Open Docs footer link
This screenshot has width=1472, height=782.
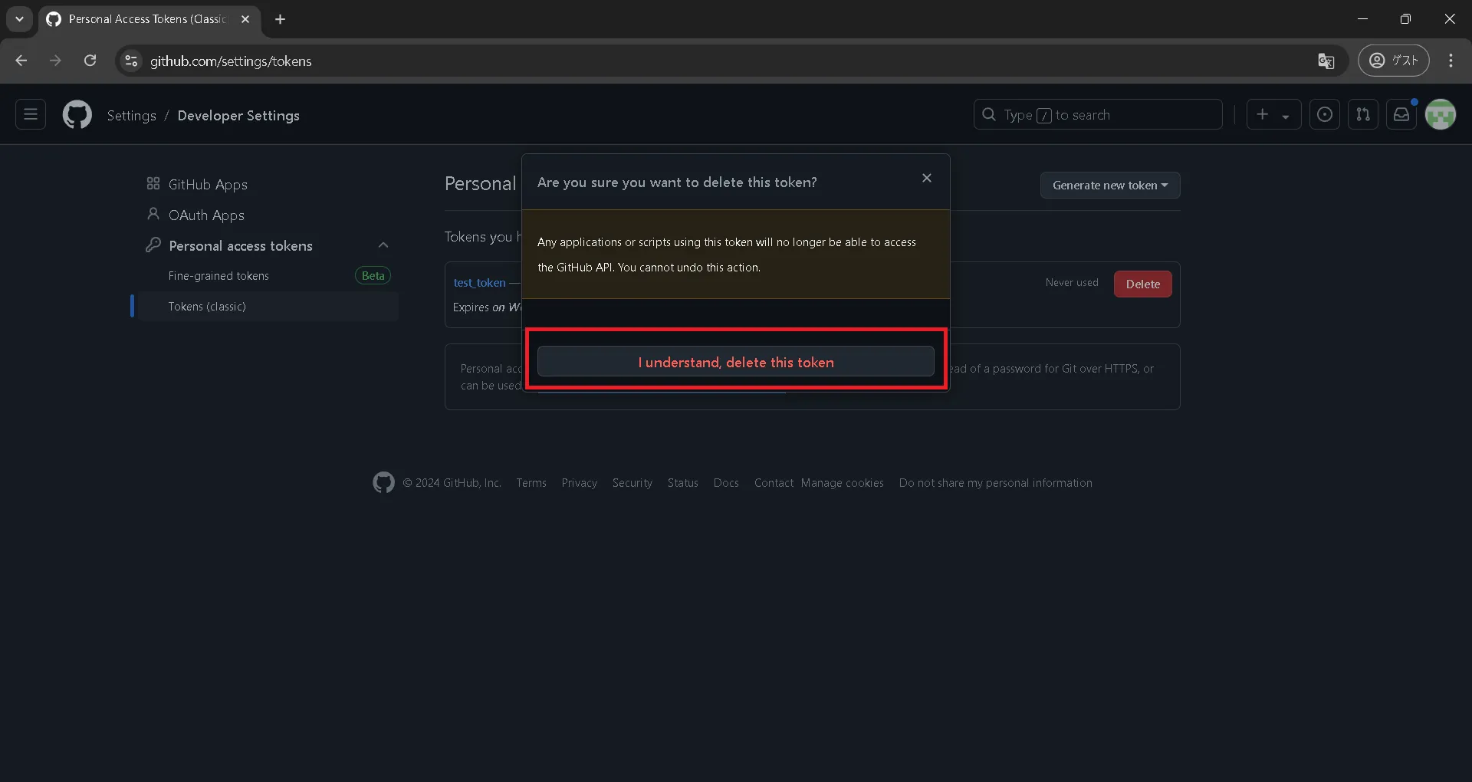pos(726,482)
